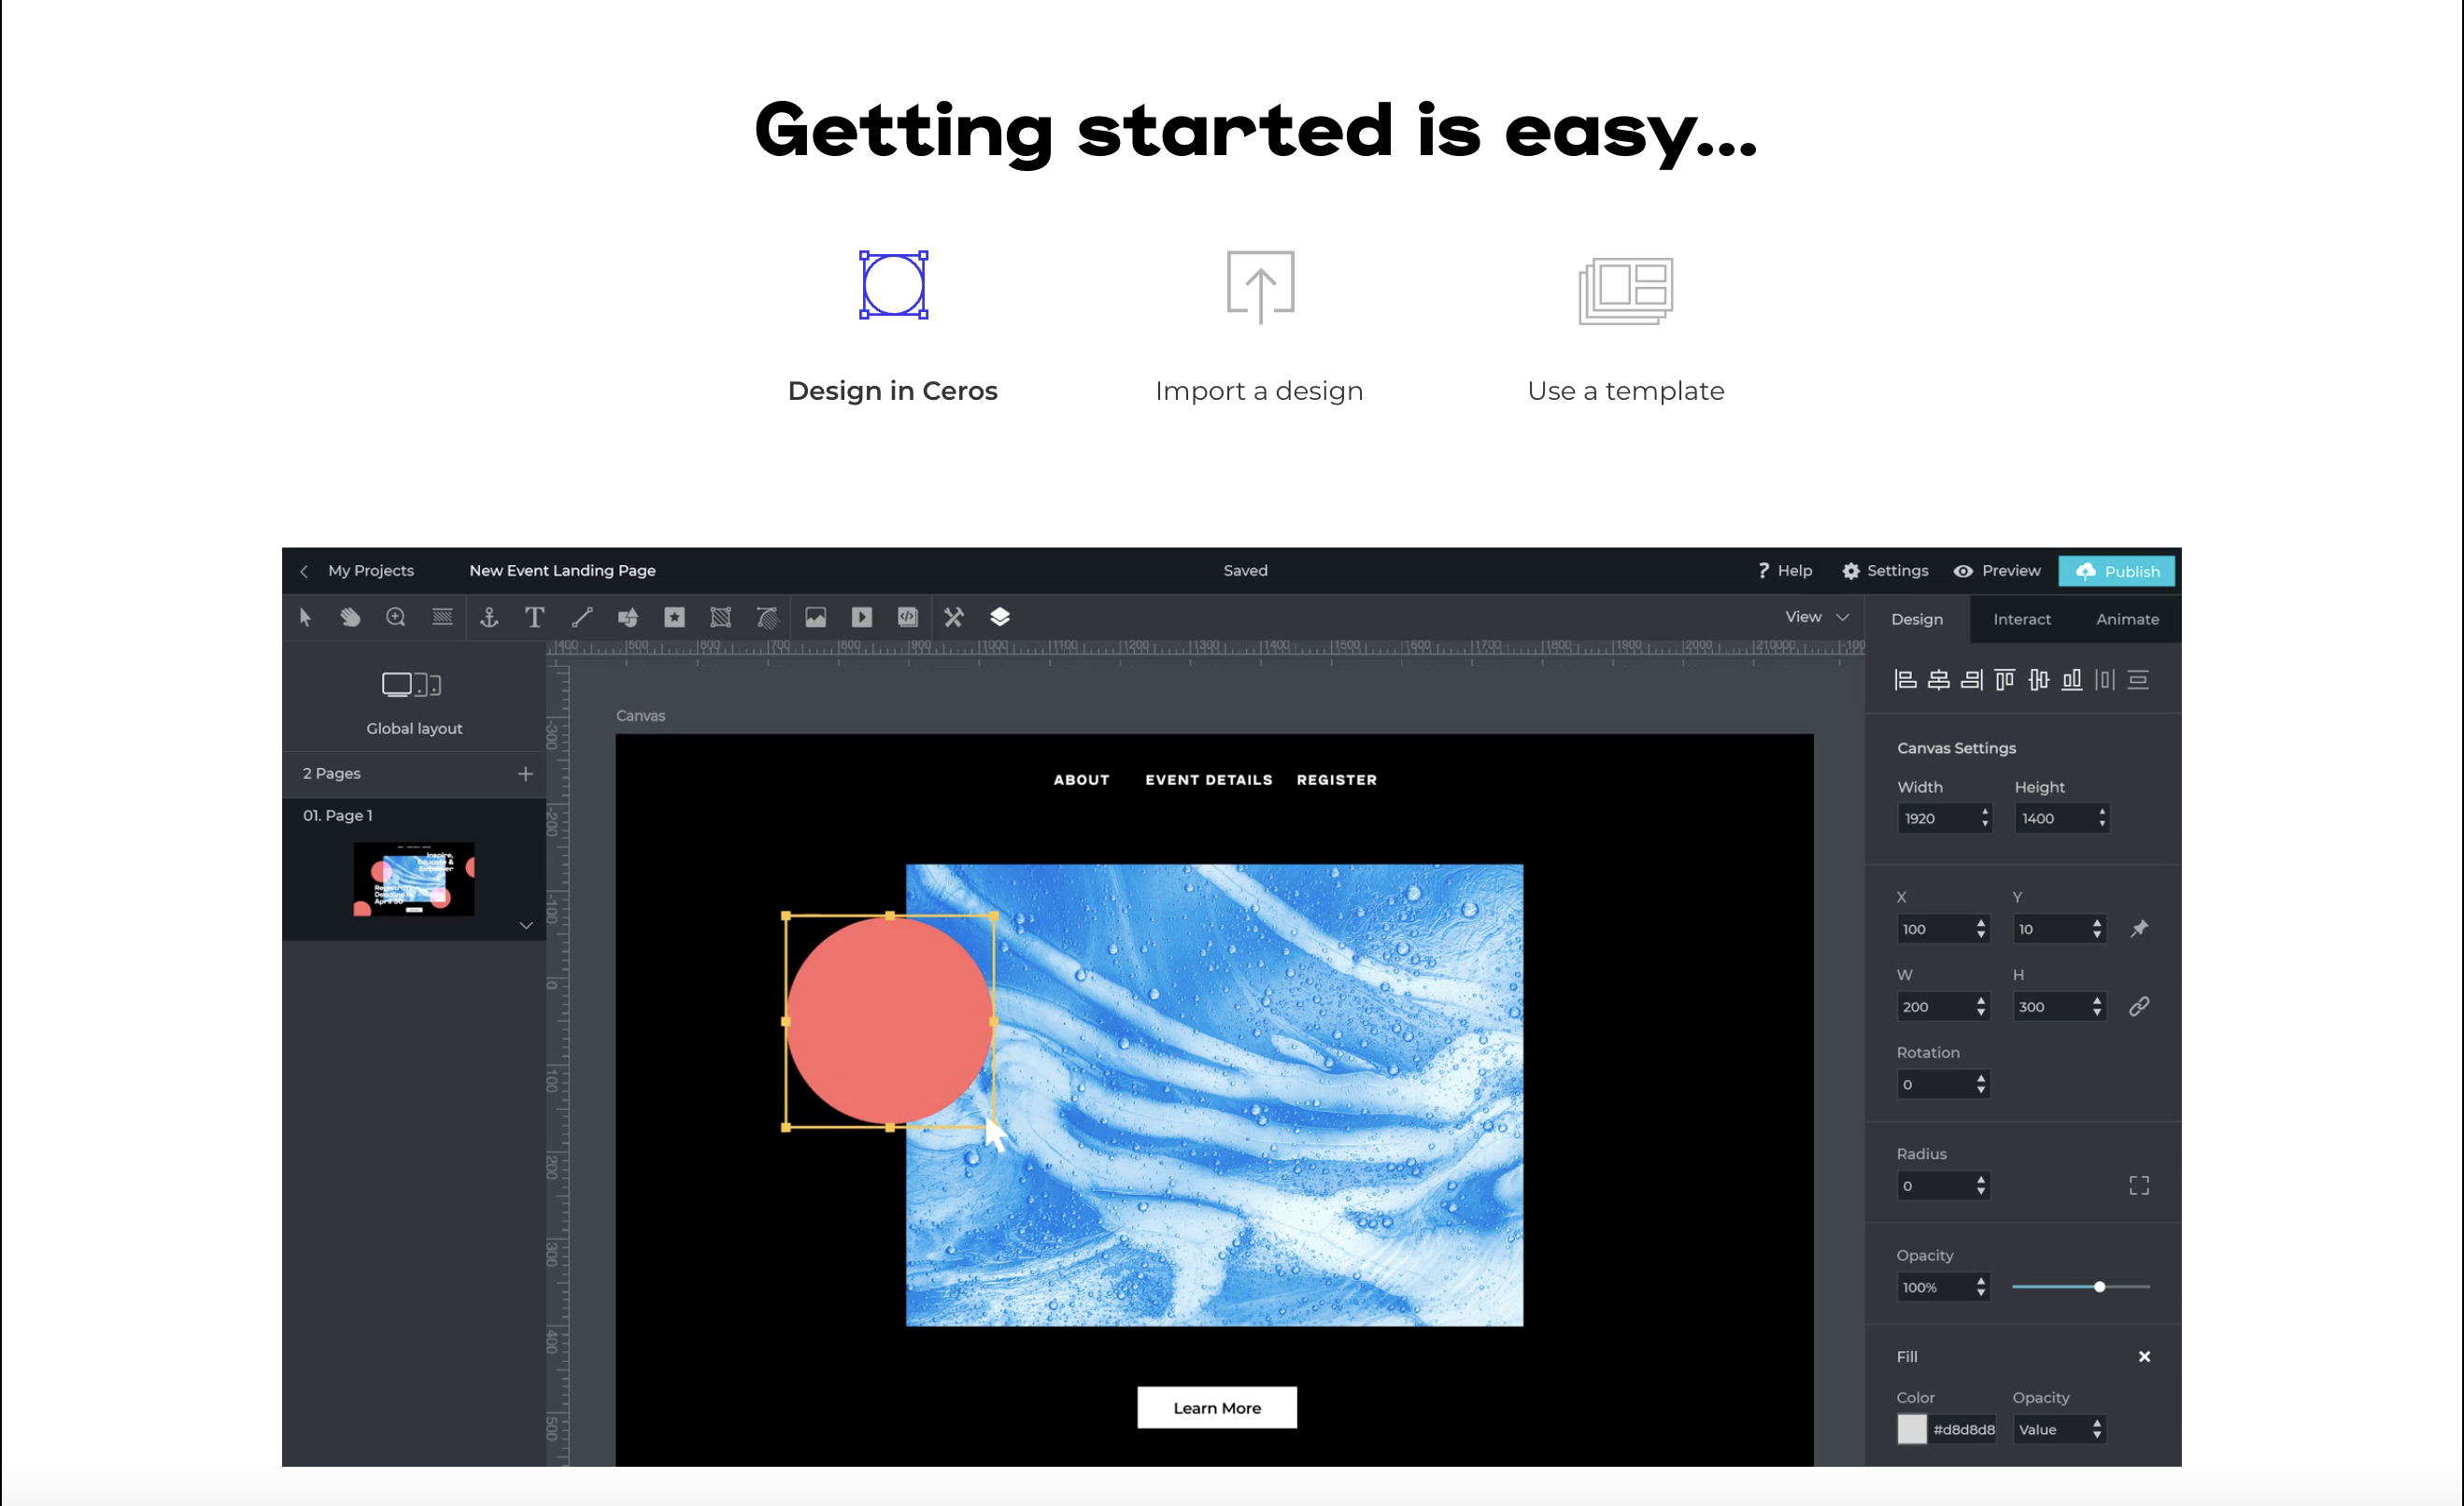This screenshot has height=1506, width=2464.
Task: Collapse the Page 1 thumbnail with the chevron
Action: [x=526, y=925]
